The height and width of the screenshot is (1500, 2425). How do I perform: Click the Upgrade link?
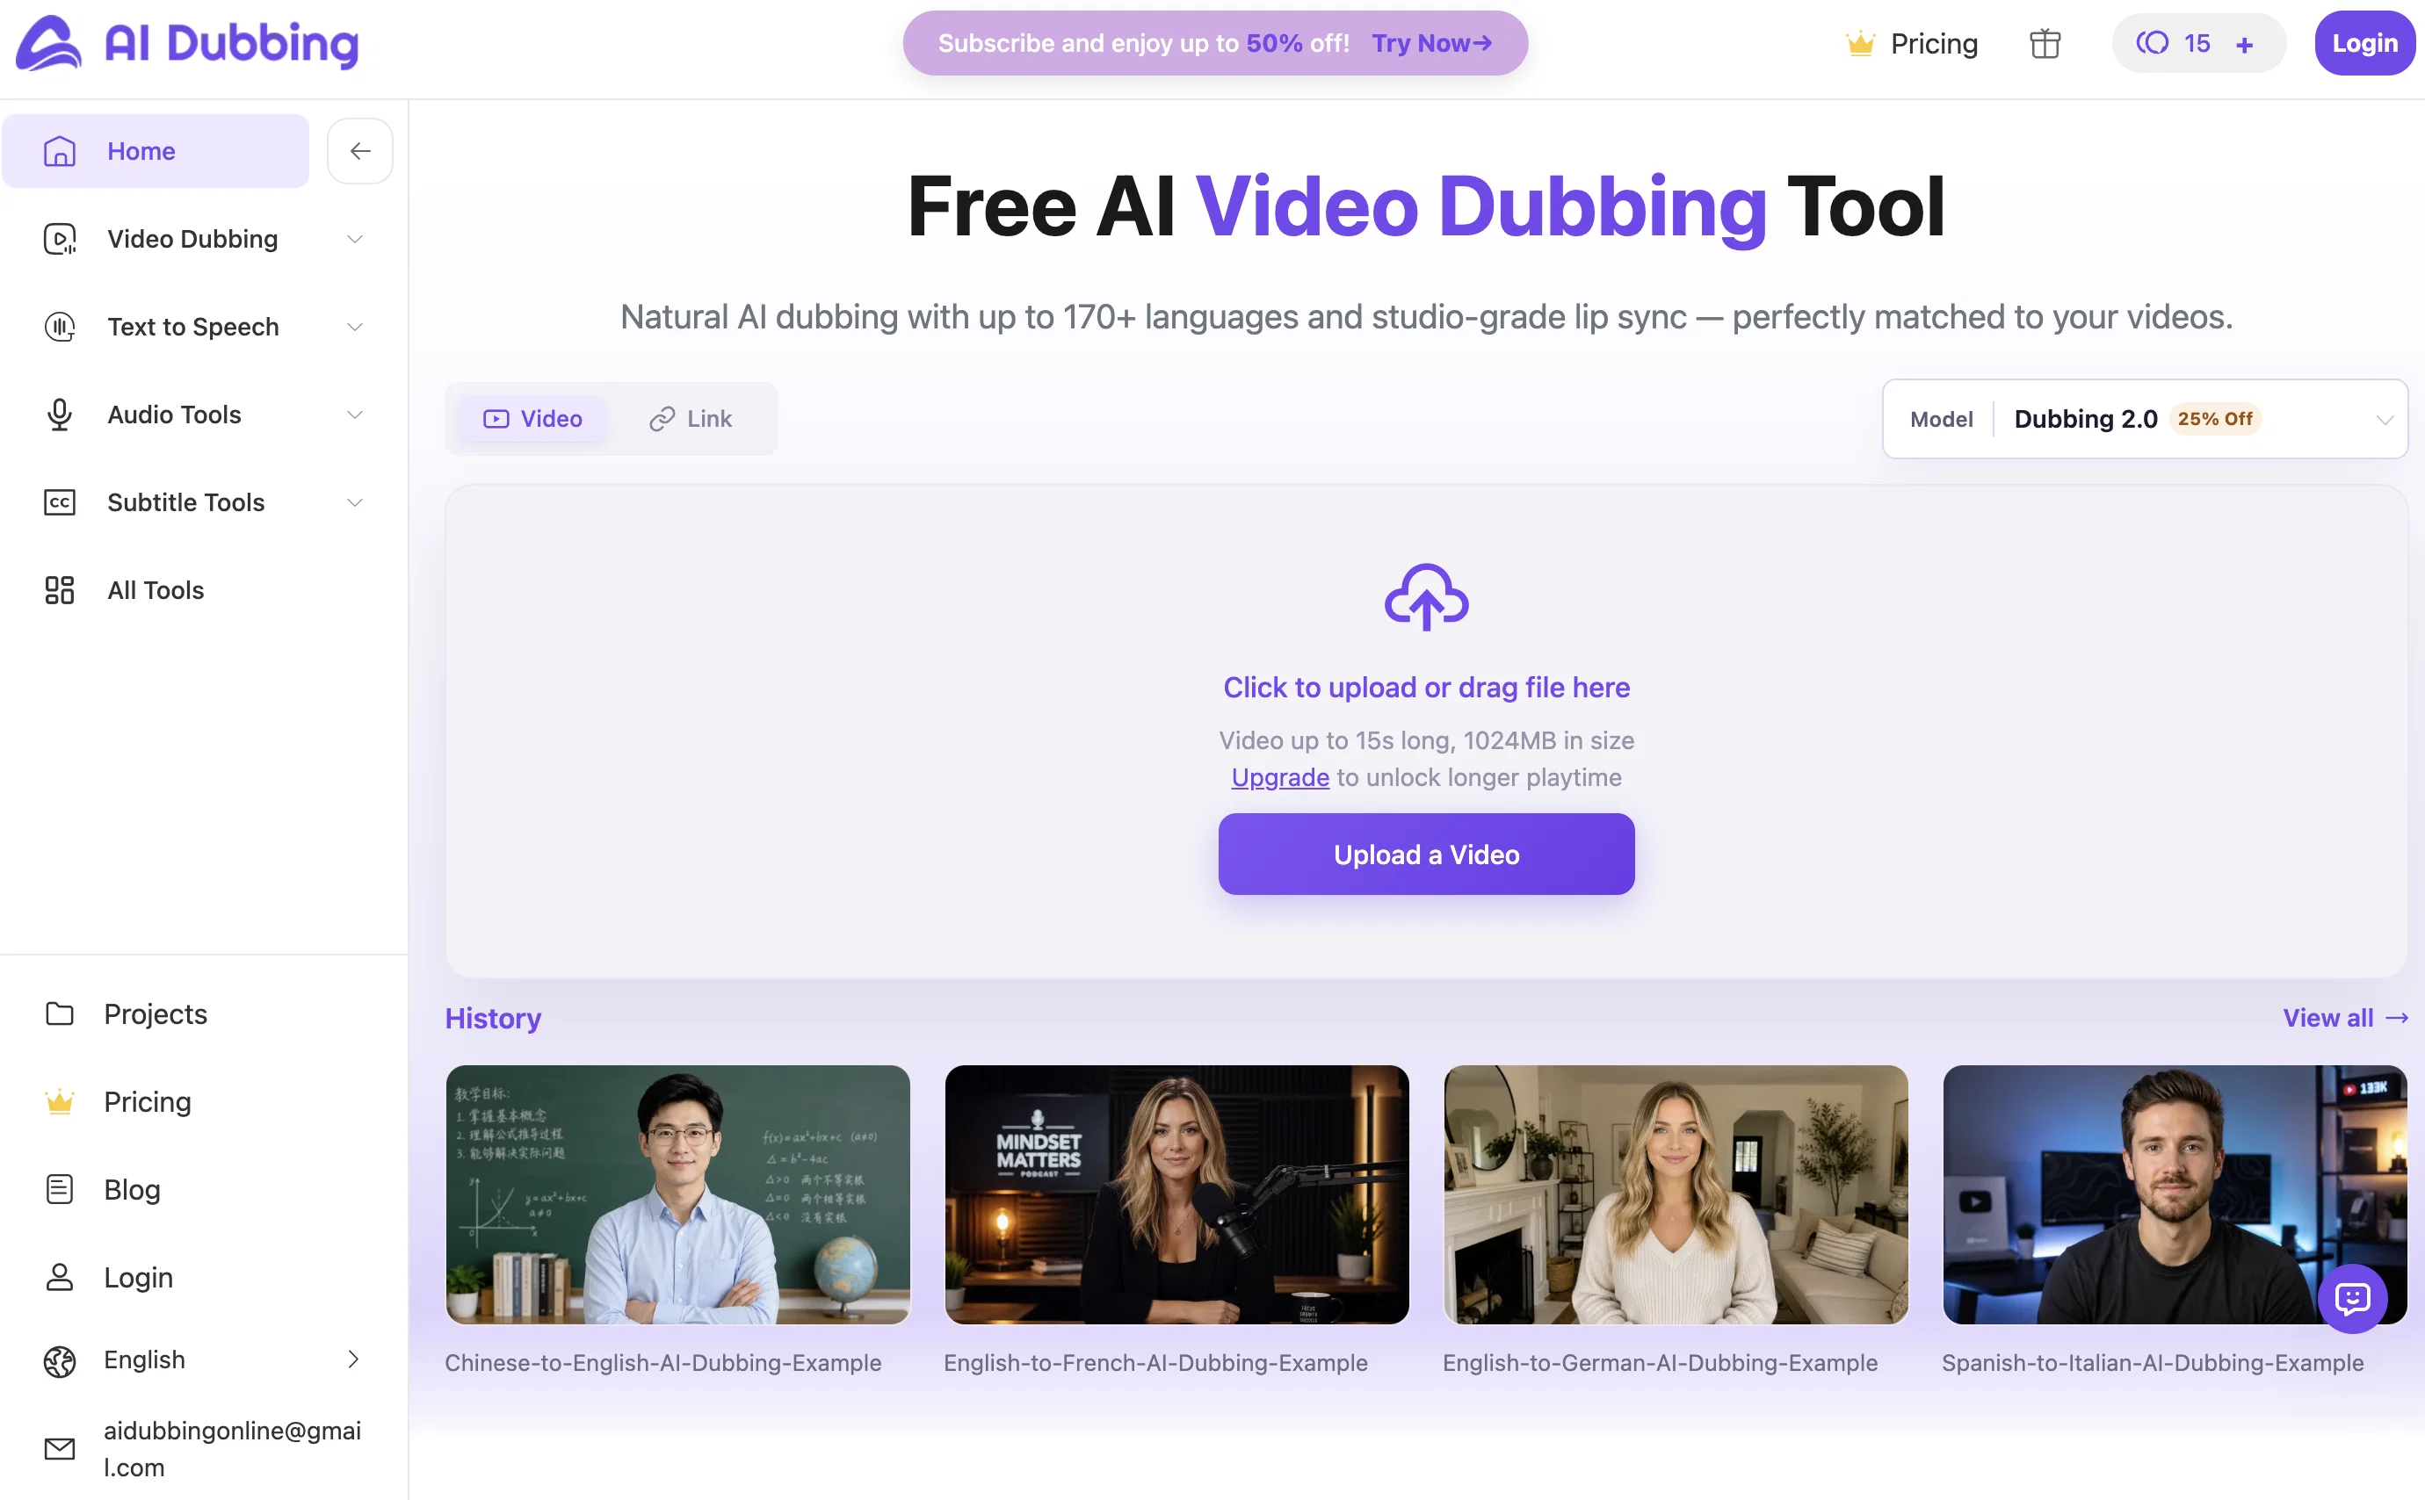(1280, 778)
